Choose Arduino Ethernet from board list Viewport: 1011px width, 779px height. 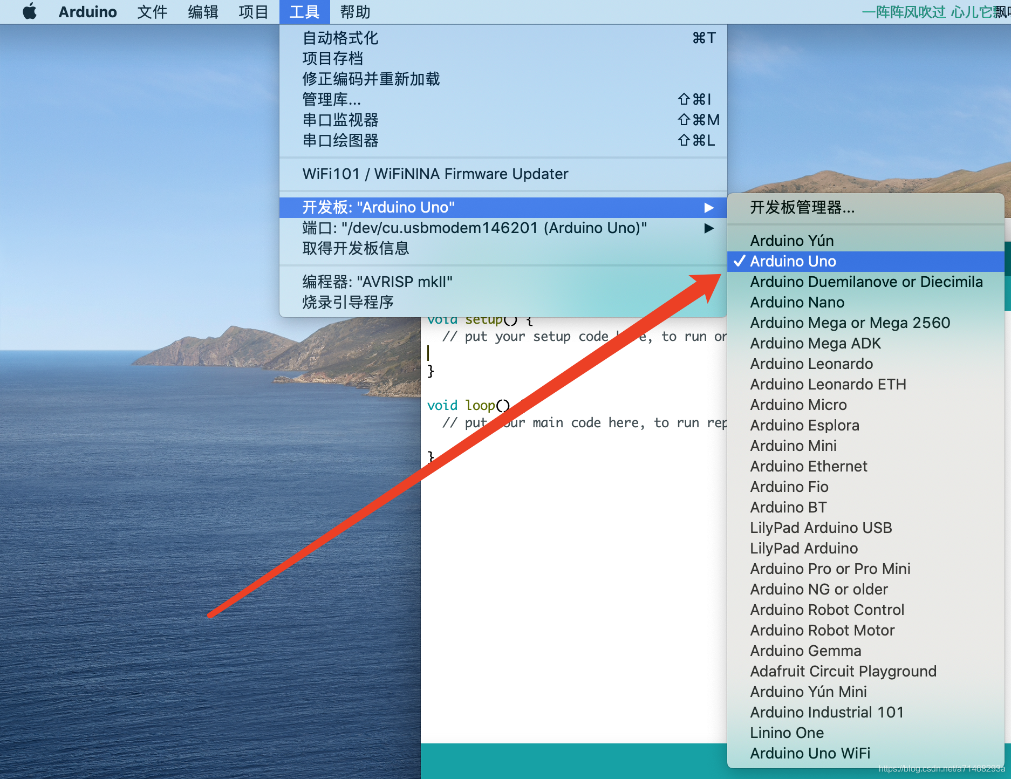pos(865,466)
